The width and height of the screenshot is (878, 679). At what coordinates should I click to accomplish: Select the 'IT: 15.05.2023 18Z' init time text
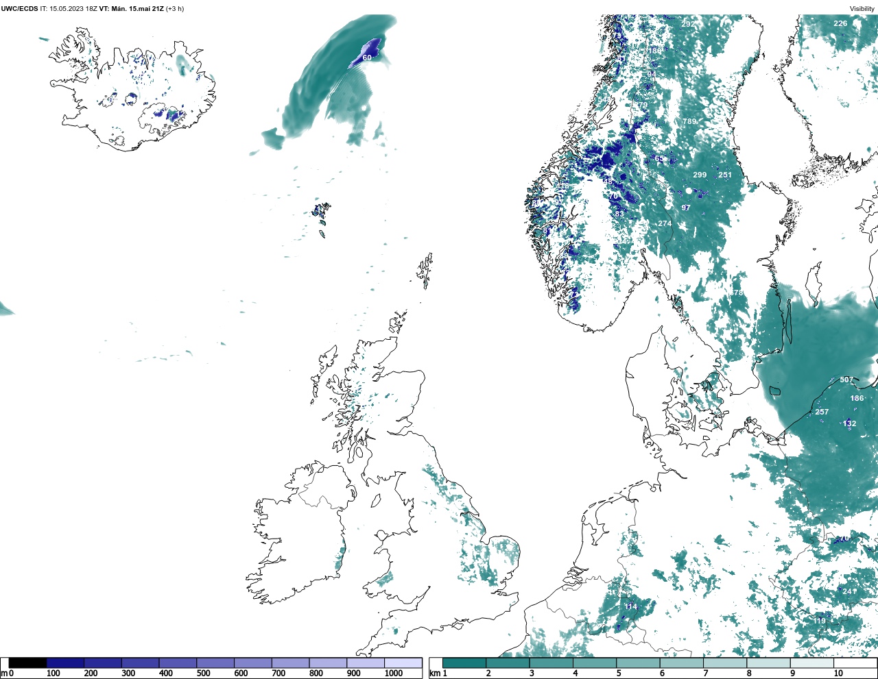69,9
